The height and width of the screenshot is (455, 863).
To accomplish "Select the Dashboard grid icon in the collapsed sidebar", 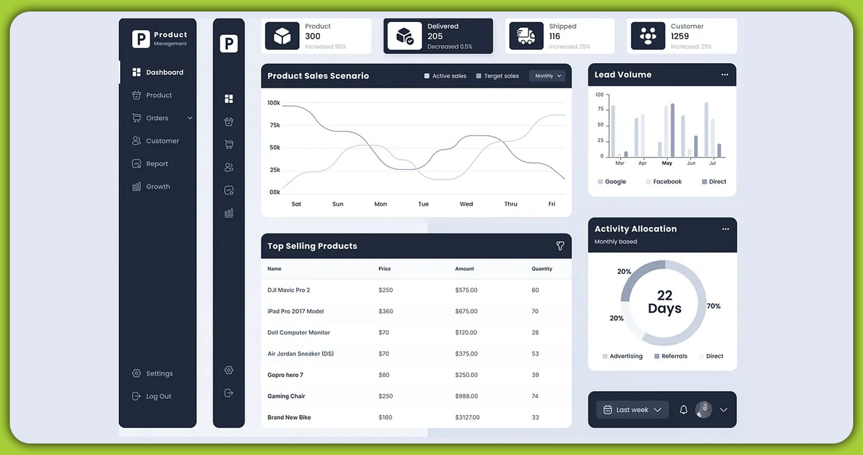I will 229,99.
